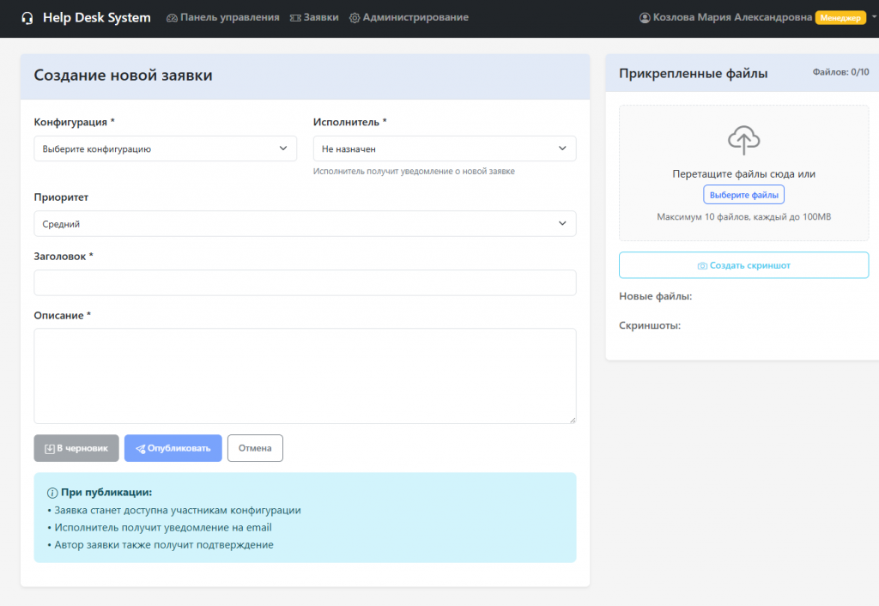Click line Исполнитель получит уведомление на email
Image resolution: width=879 pixels, height=606 pixels.
162,528
